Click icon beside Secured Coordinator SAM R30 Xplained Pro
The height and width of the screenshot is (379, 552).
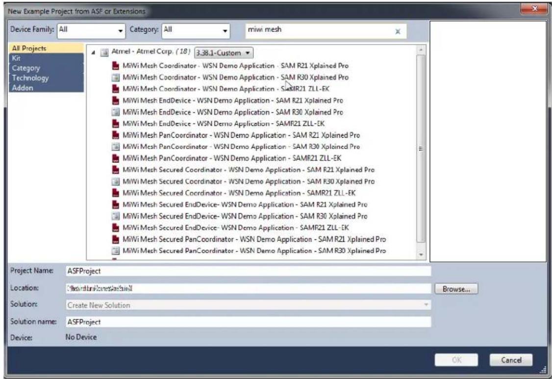116,181
